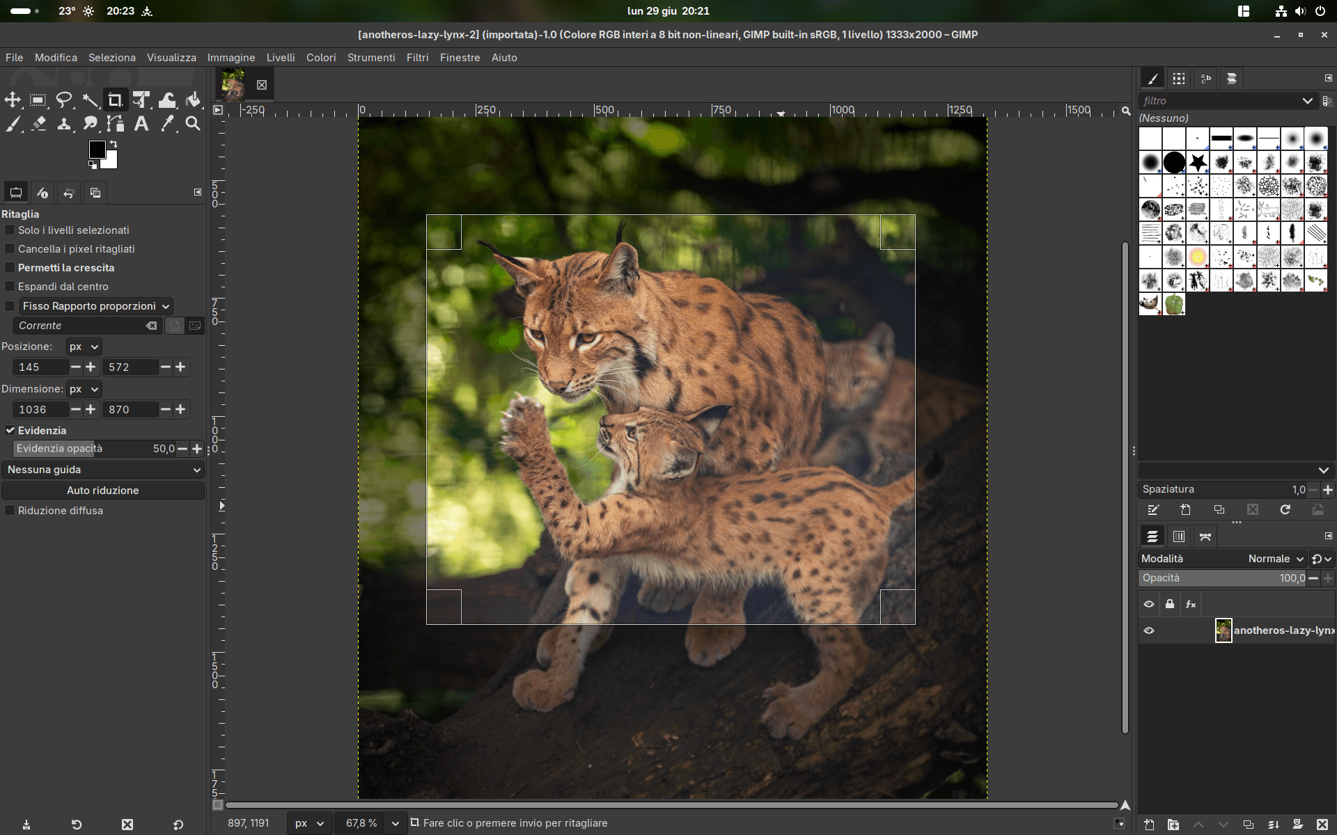
Task: Toggle layer lock column icon
Action: tap(1170, 604)
